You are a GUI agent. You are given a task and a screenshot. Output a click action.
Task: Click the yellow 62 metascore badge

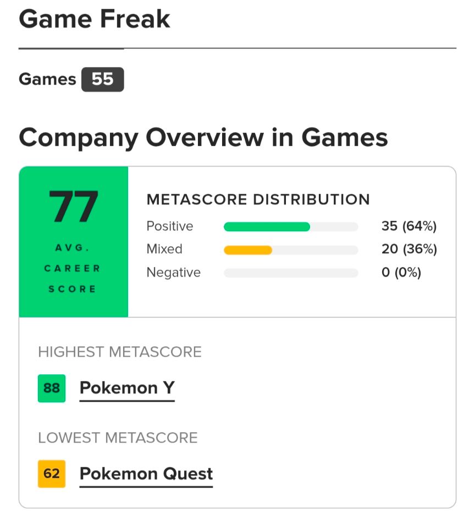click(x=52, y=474)
